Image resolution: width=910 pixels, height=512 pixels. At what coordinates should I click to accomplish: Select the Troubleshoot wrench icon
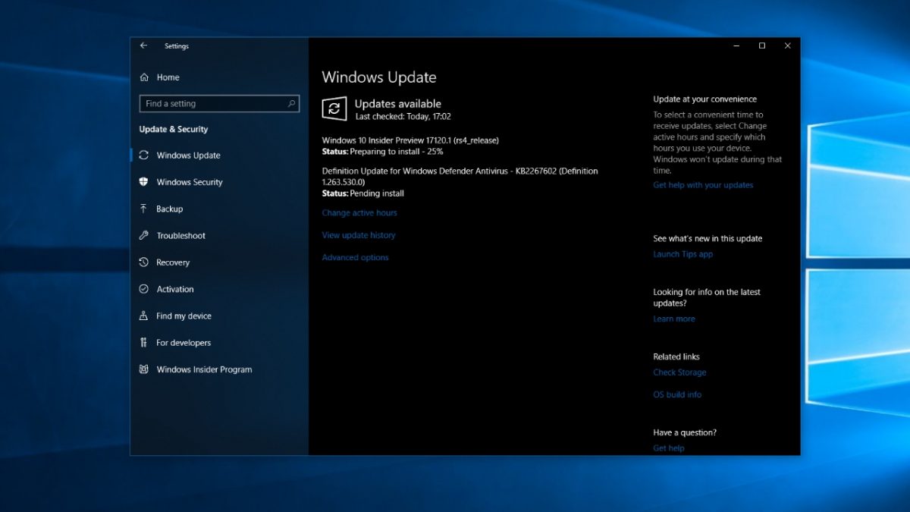(145, 235)
